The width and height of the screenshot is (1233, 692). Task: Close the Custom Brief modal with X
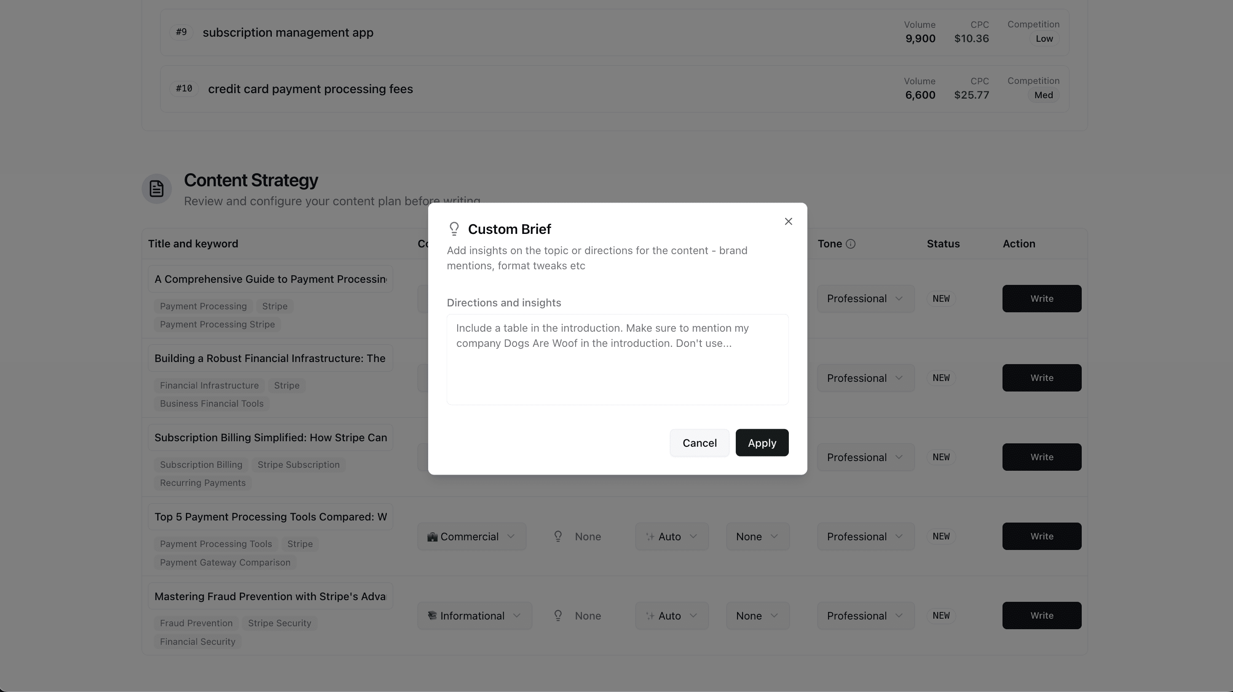788,221
